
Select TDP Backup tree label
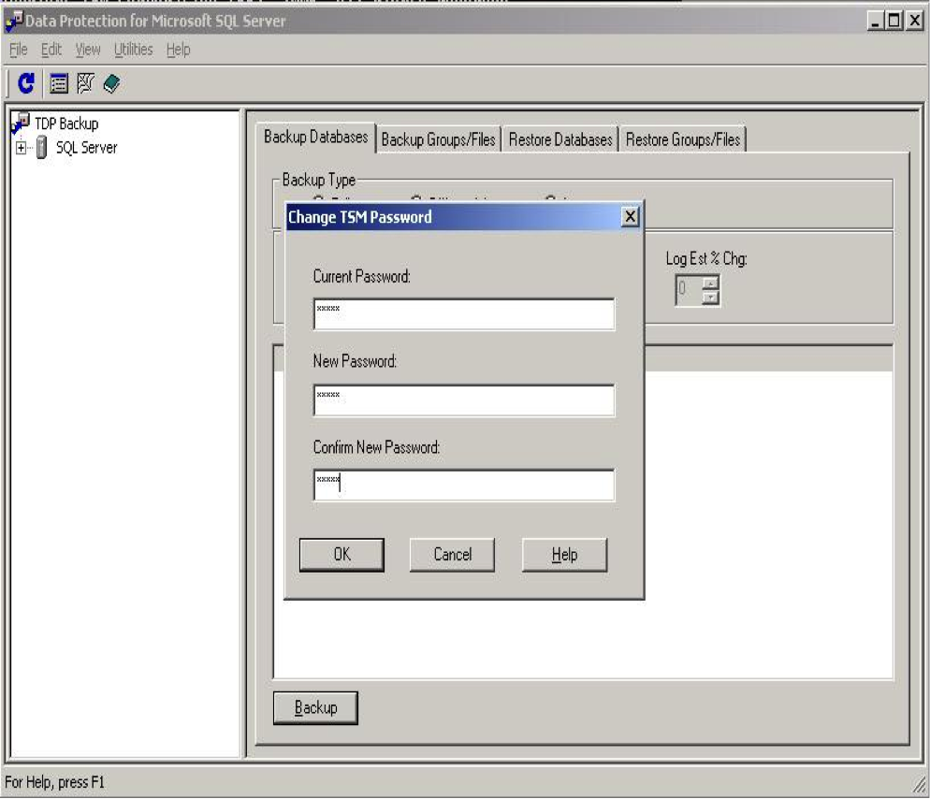[66, 123]
